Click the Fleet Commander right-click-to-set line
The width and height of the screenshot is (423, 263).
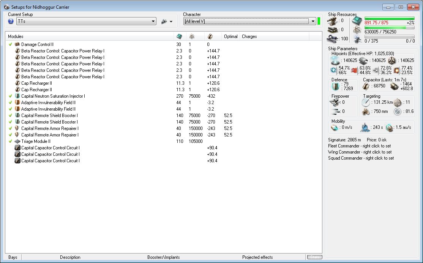[x=359, y=146]
